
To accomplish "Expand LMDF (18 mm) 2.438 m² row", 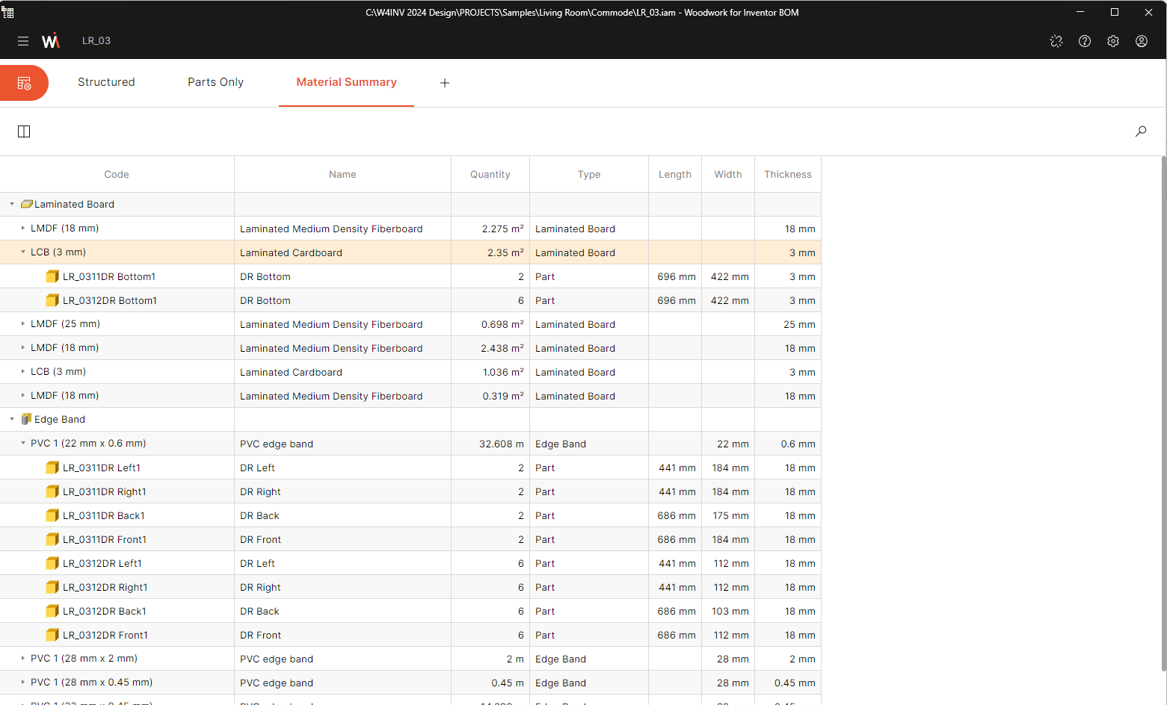I will click(x=23, y=347).
